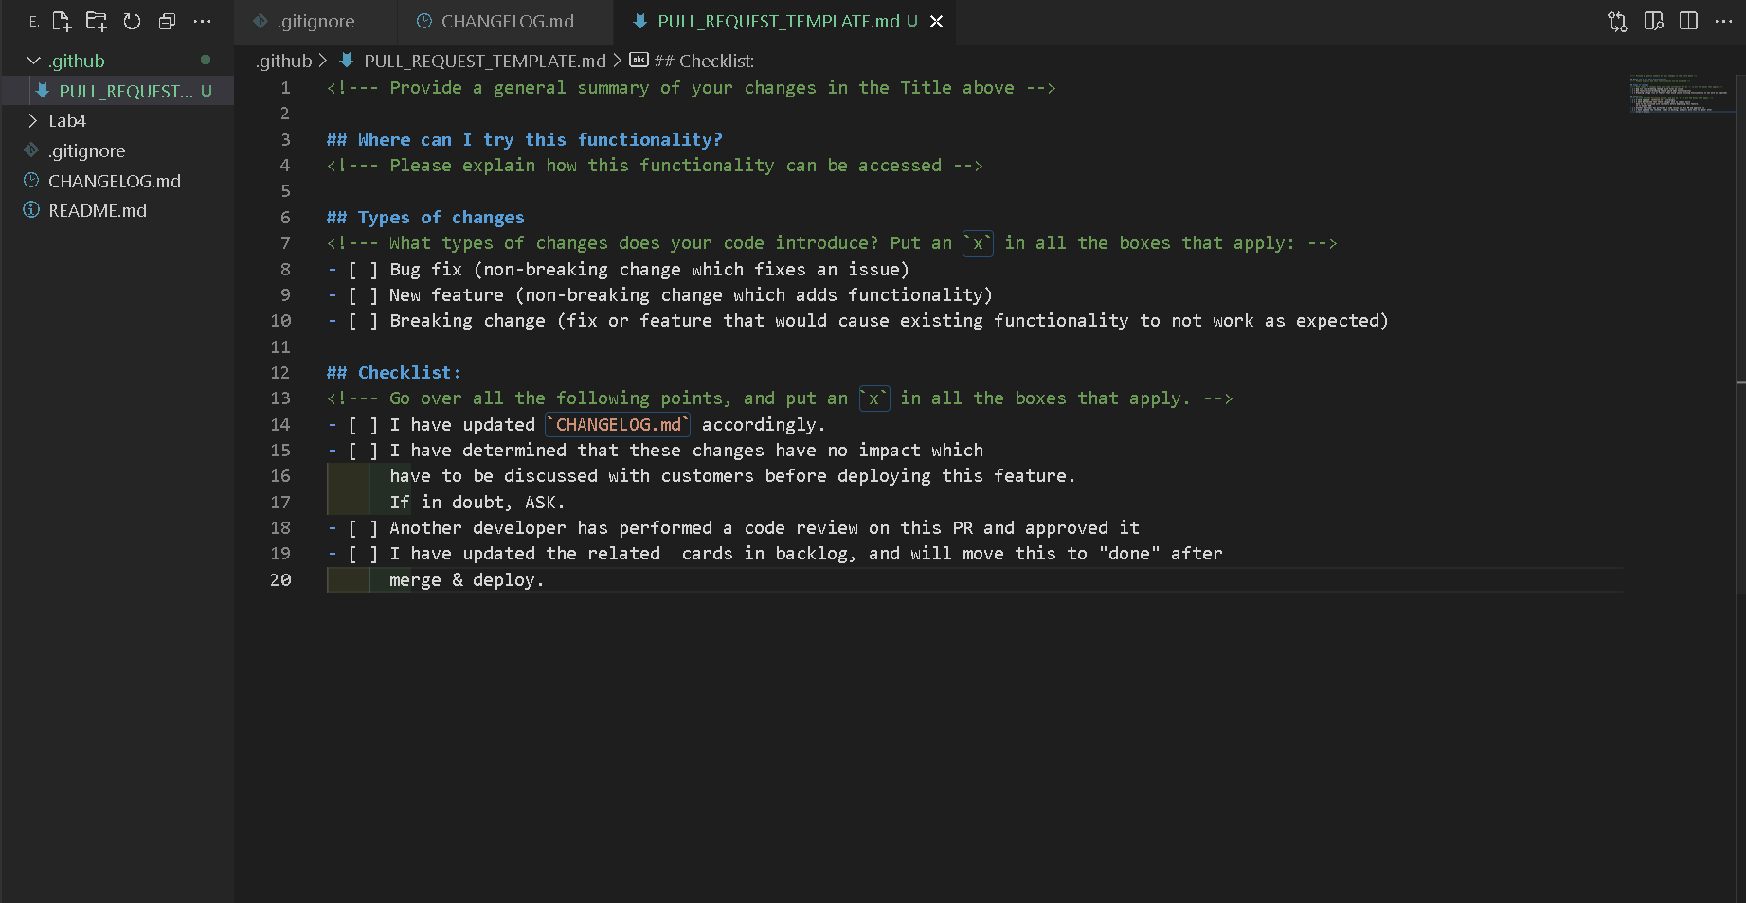Refresh the Explorer file tree

(x=132, y=21)
